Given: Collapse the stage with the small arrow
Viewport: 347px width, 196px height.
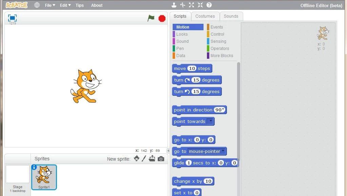Looking at the screenshot, I should 168,151.
